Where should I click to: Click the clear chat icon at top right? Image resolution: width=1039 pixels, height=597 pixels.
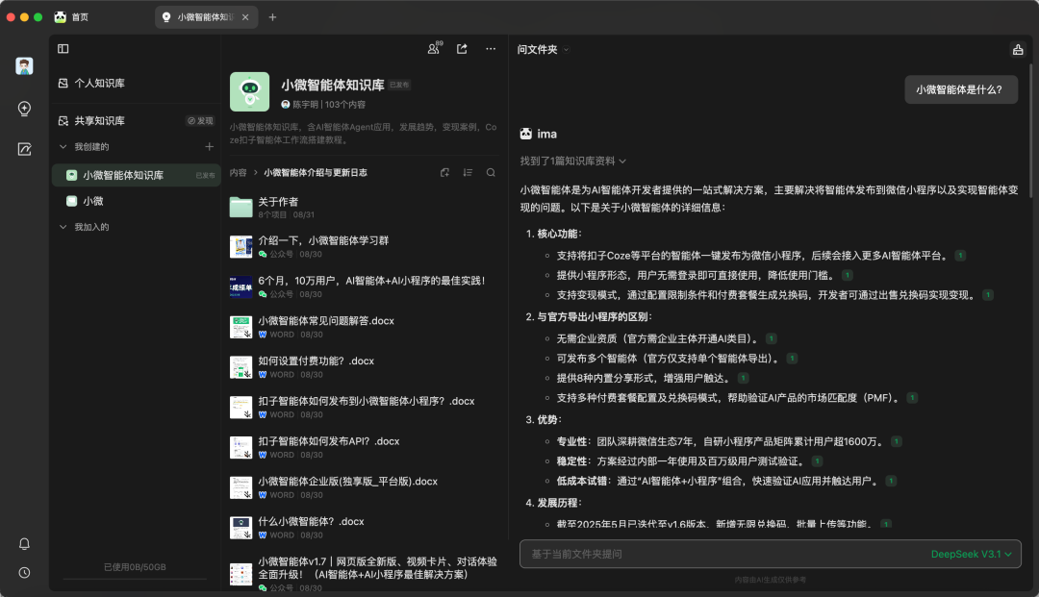[1018, 50]
